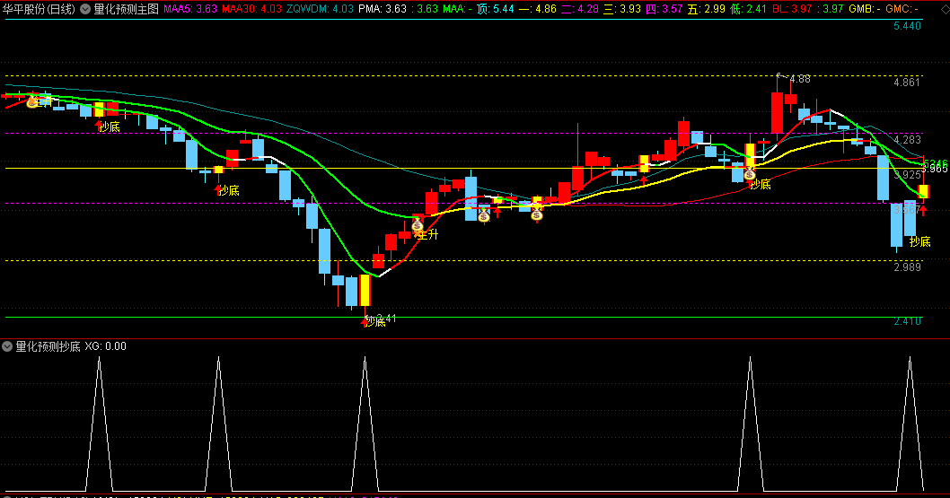The height and width of the screenshot is (498, 950).
Task: Click the MAA5: 3.63 indicator value
Action: click(x=190, y=9)
